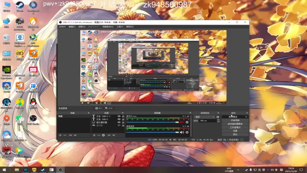Lock the 文本 (GDI+) source
Screen dimensions: 307x173
click(123, 119)
